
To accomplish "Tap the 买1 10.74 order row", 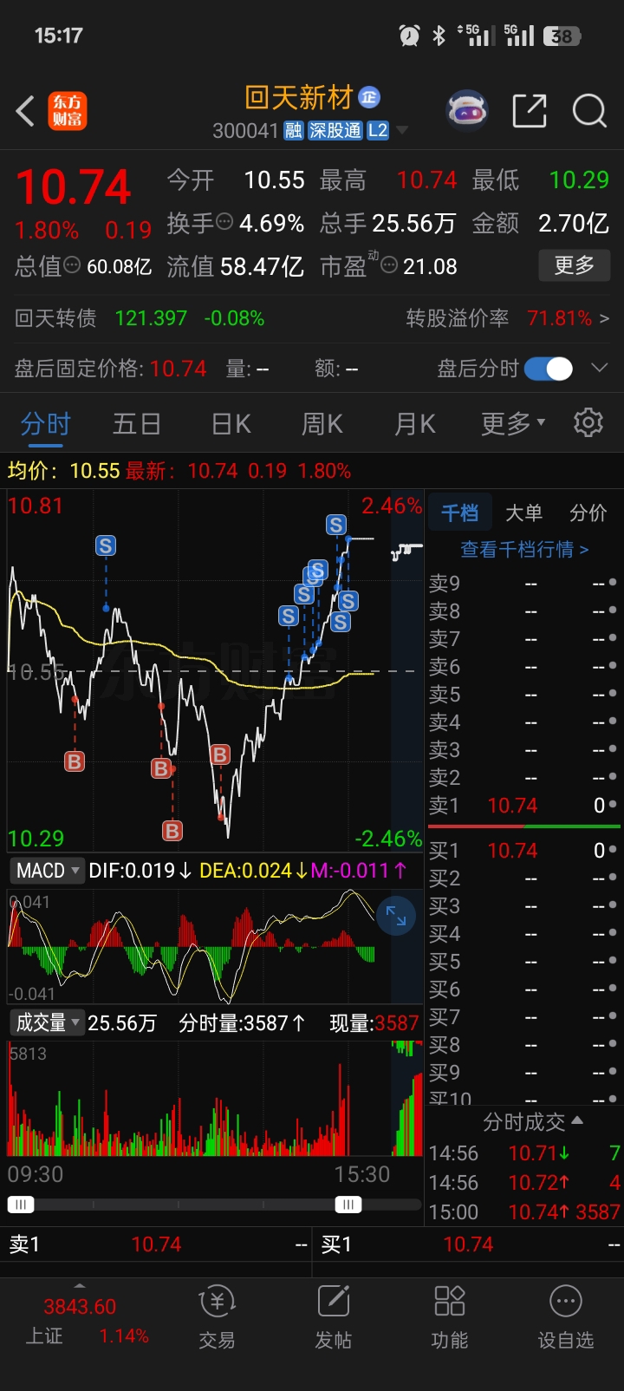I will click(523, 851).
